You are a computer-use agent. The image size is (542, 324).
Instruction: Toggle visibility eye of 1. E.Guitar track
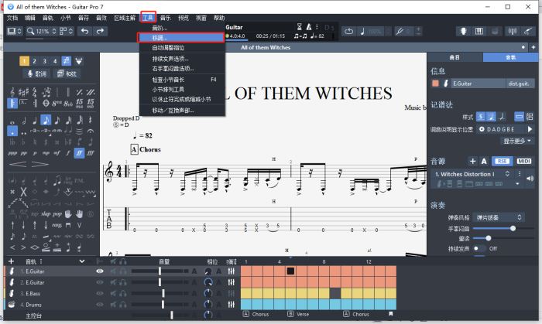(100, 271)
